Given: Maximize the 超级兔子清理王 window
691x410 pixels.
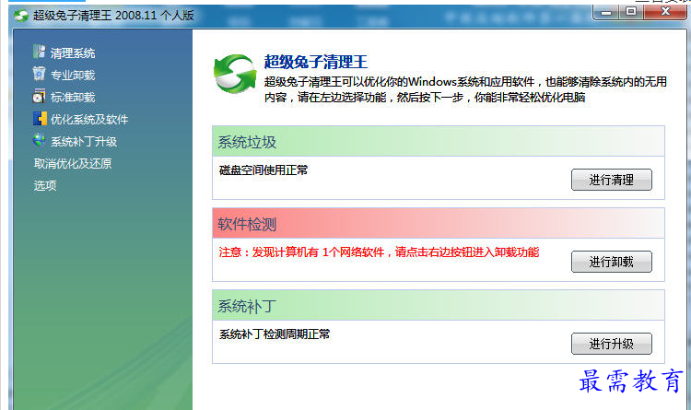Looking at the screenshot, I should (631, 11).
